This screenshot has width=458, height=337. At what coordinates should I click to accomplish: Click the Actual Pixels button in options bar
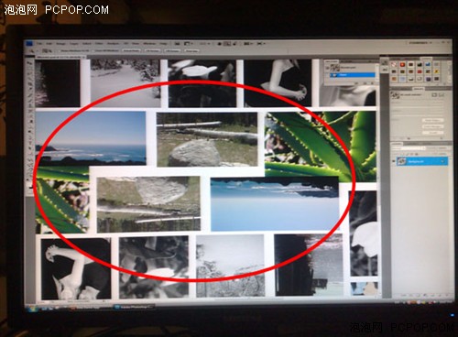tap(131, 50)
